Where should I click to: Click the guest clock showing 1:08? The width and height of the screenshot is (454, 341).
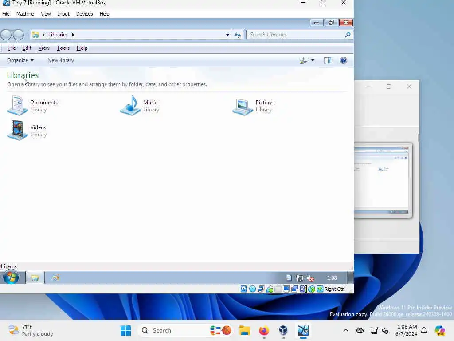point(332,278)
